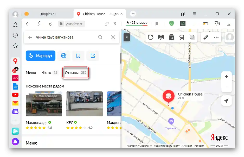This screenshot has height=157, width=244.
Task: Clear the maps search with X
Action: tap(113, 37)
